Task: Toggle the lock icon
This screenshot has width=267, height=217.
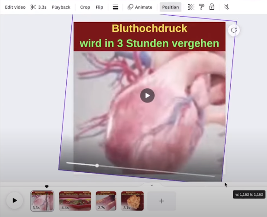Action: (212, 7)
